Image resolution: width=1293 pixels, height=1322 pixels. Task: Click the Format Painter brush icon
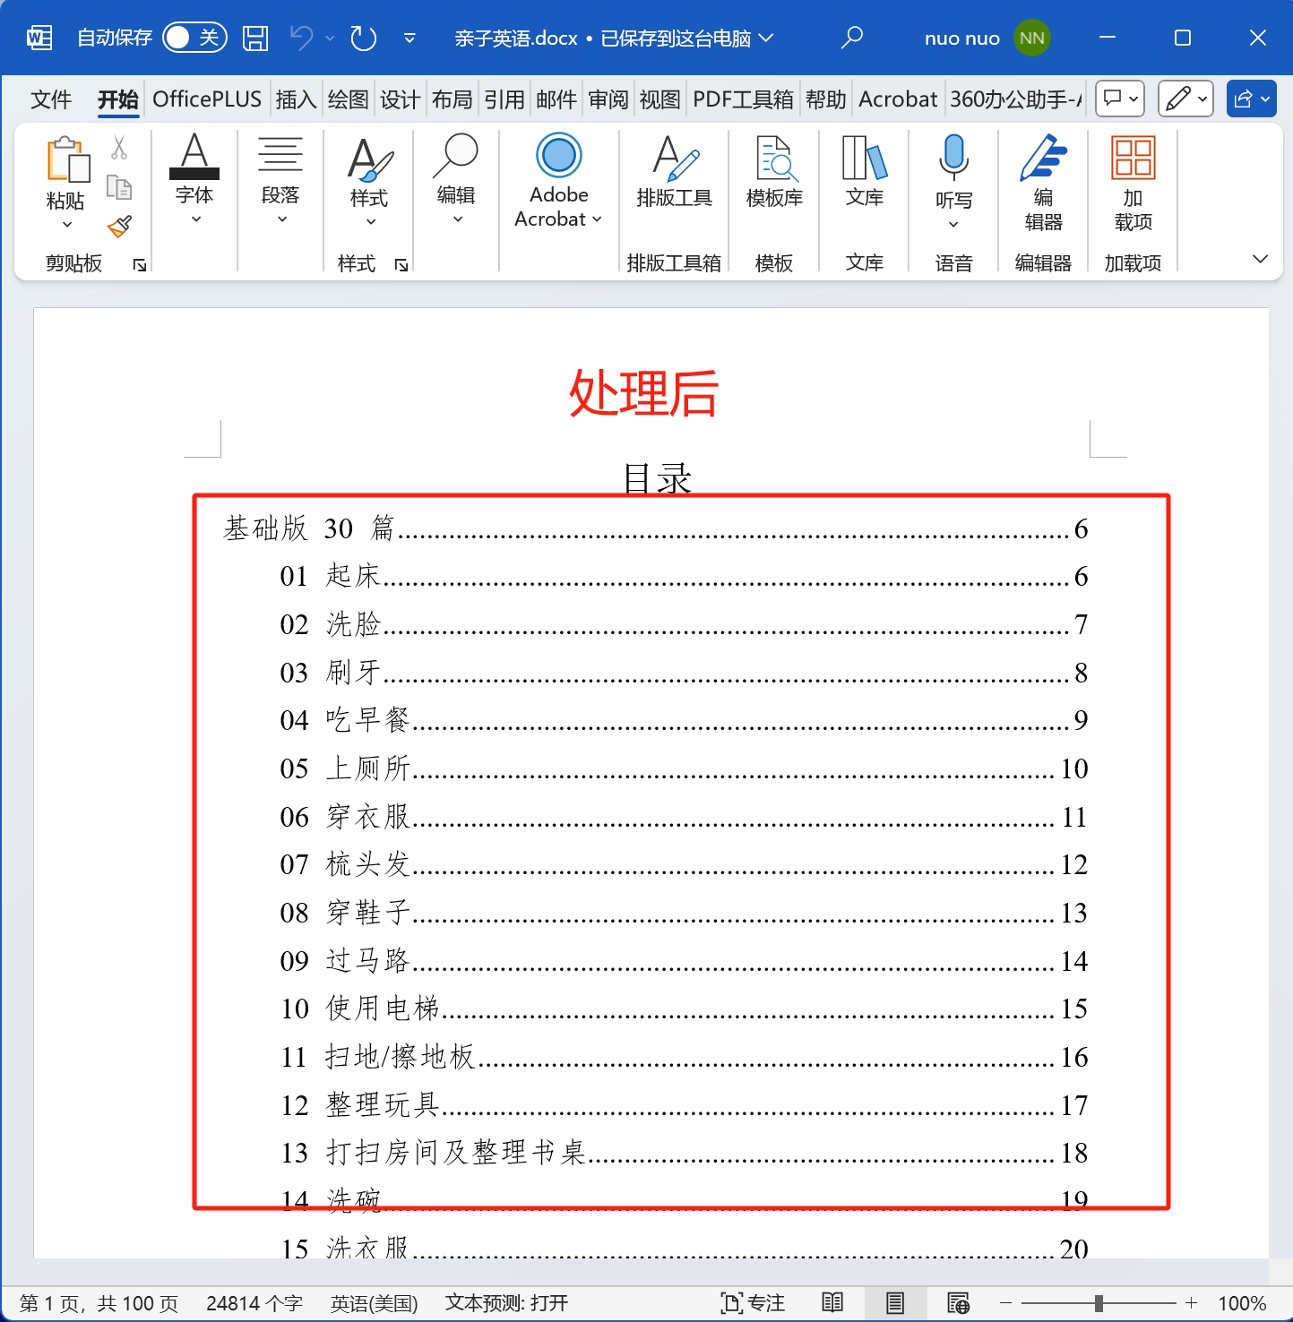[x=119, y=227]
